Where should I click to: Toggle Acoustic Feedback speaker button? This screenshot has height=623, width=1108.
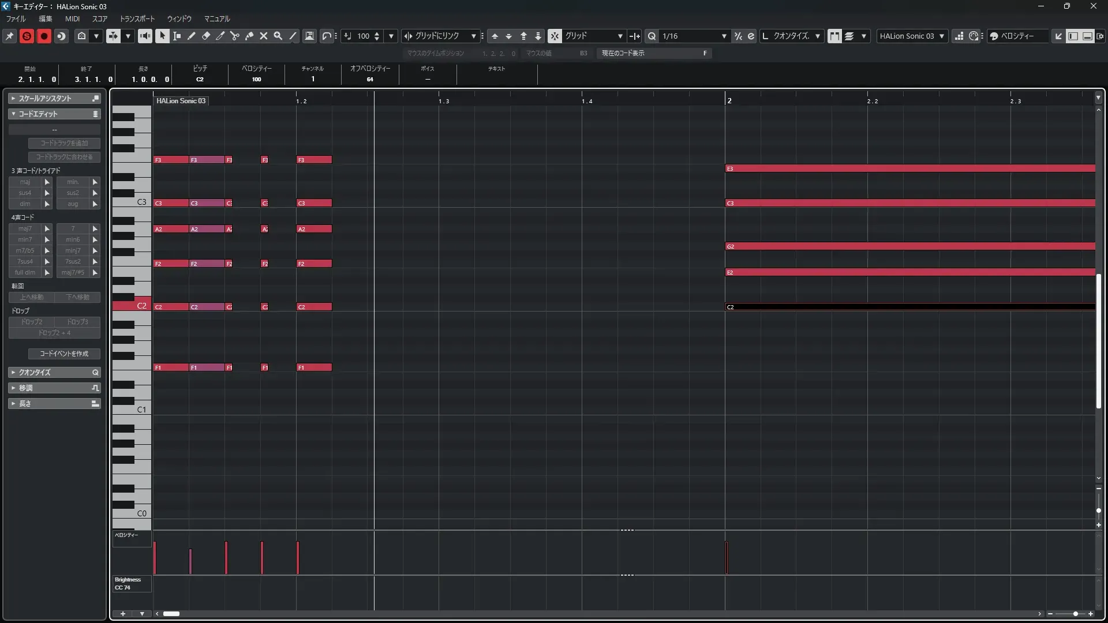tap(145, 36)
